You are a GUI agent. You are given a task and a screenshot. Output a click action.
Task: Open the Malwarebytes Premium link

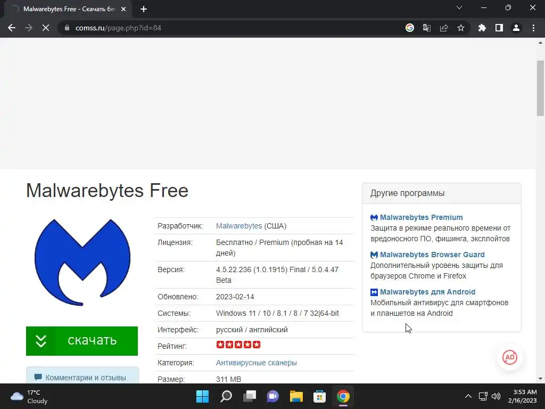coord(421,217)
